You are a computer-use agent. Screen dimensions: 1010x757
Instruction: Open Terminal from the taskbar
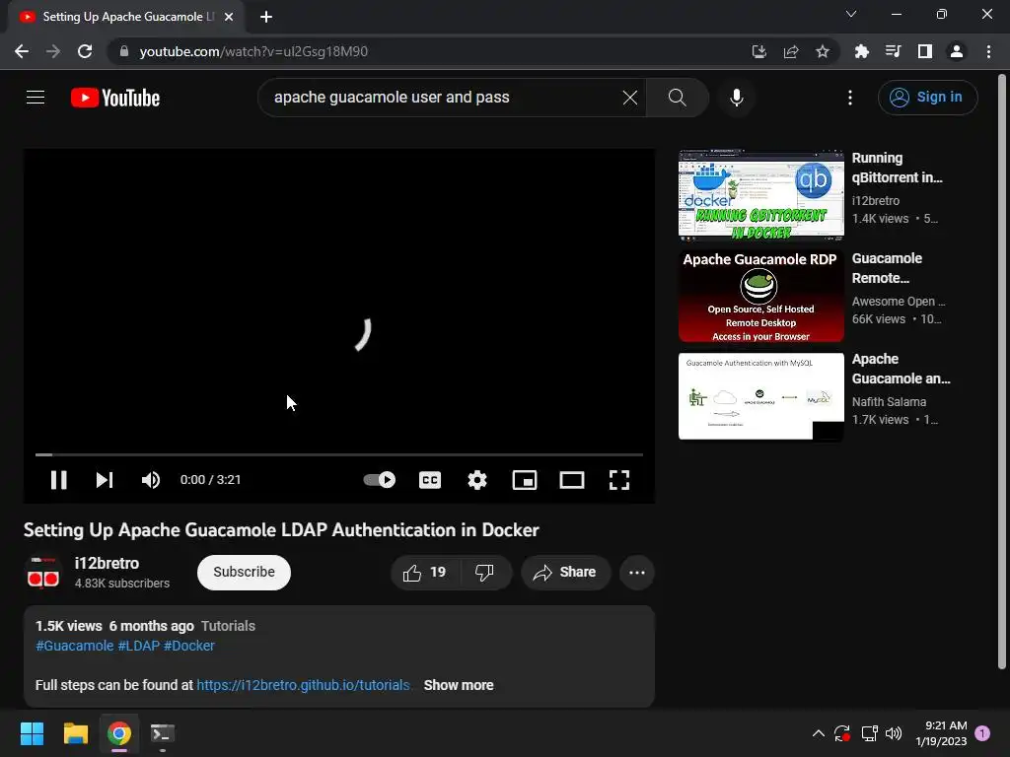163,733
